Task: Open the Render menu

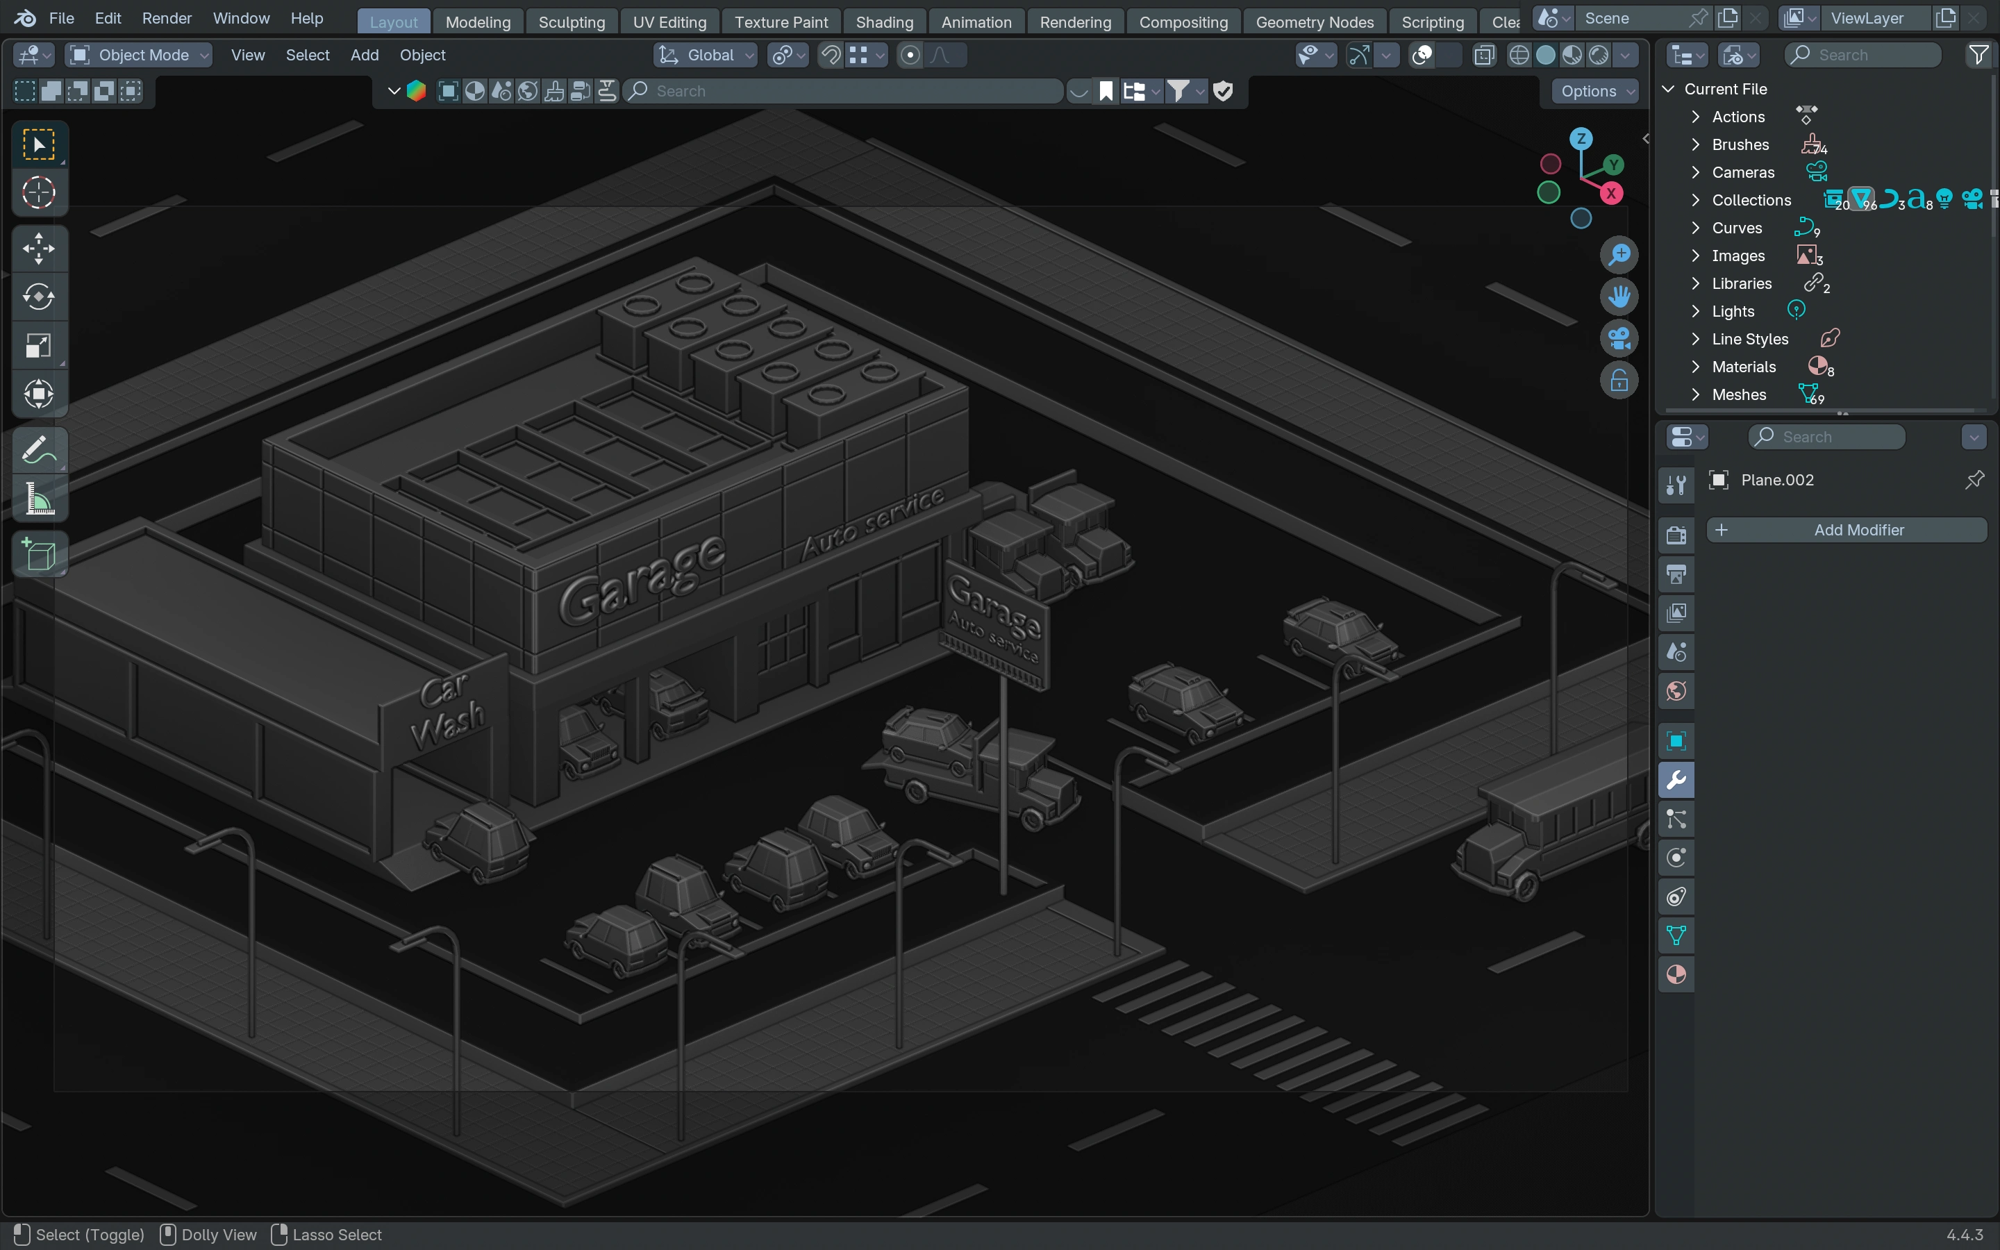Action: point(166,18)
